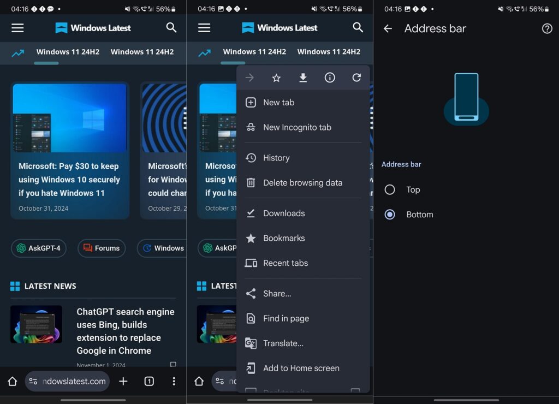
Task: Open Chrome's three-dot overflow menu
Action: [174, 381]
